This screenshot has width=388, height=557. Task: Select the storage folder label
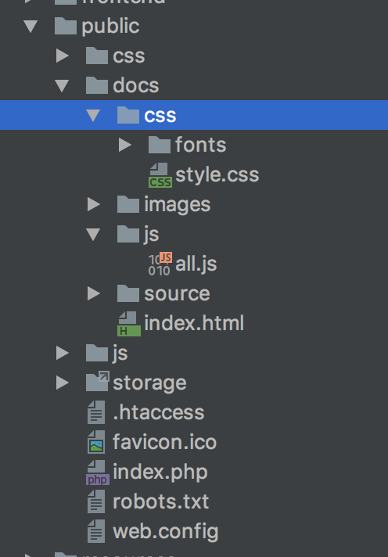(149, 383)
